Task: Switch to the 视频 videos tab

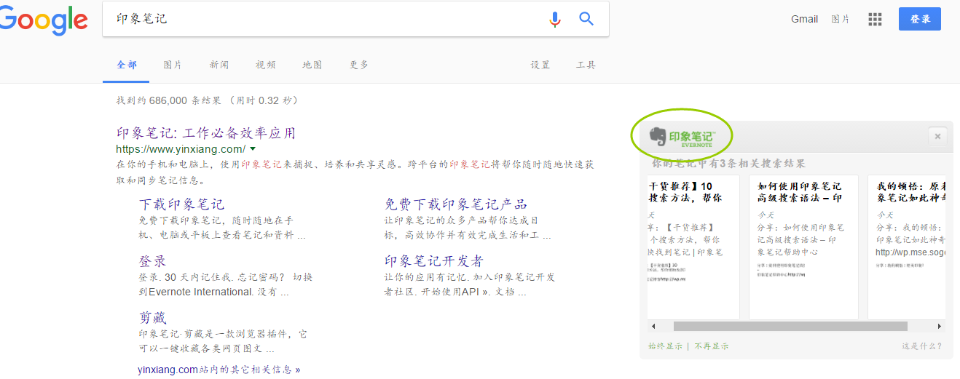Action: click(266, 65)
